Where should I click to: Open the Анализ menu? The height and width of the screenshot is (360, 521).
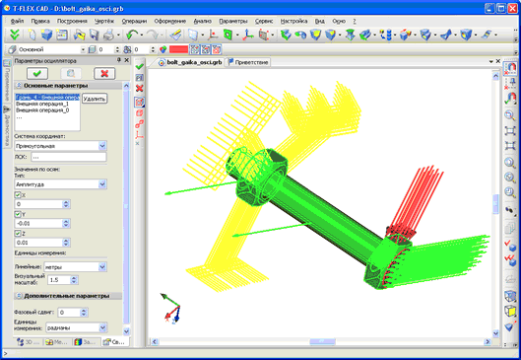[202, 21]
